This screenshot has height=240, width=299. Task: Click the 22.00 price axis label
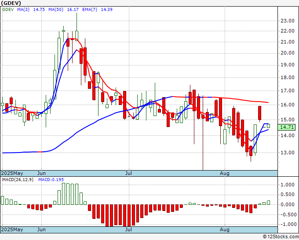point(288,31)
